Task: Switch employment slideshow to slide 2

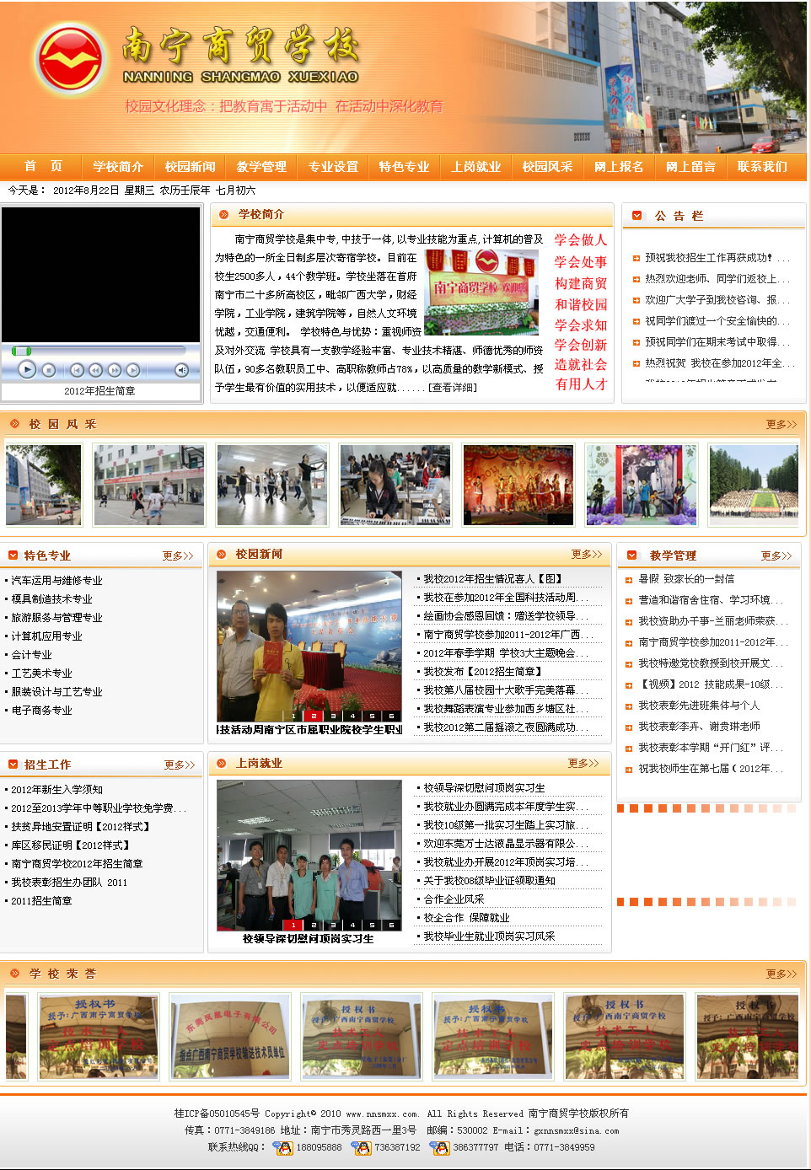Action: tap(314, 926)
